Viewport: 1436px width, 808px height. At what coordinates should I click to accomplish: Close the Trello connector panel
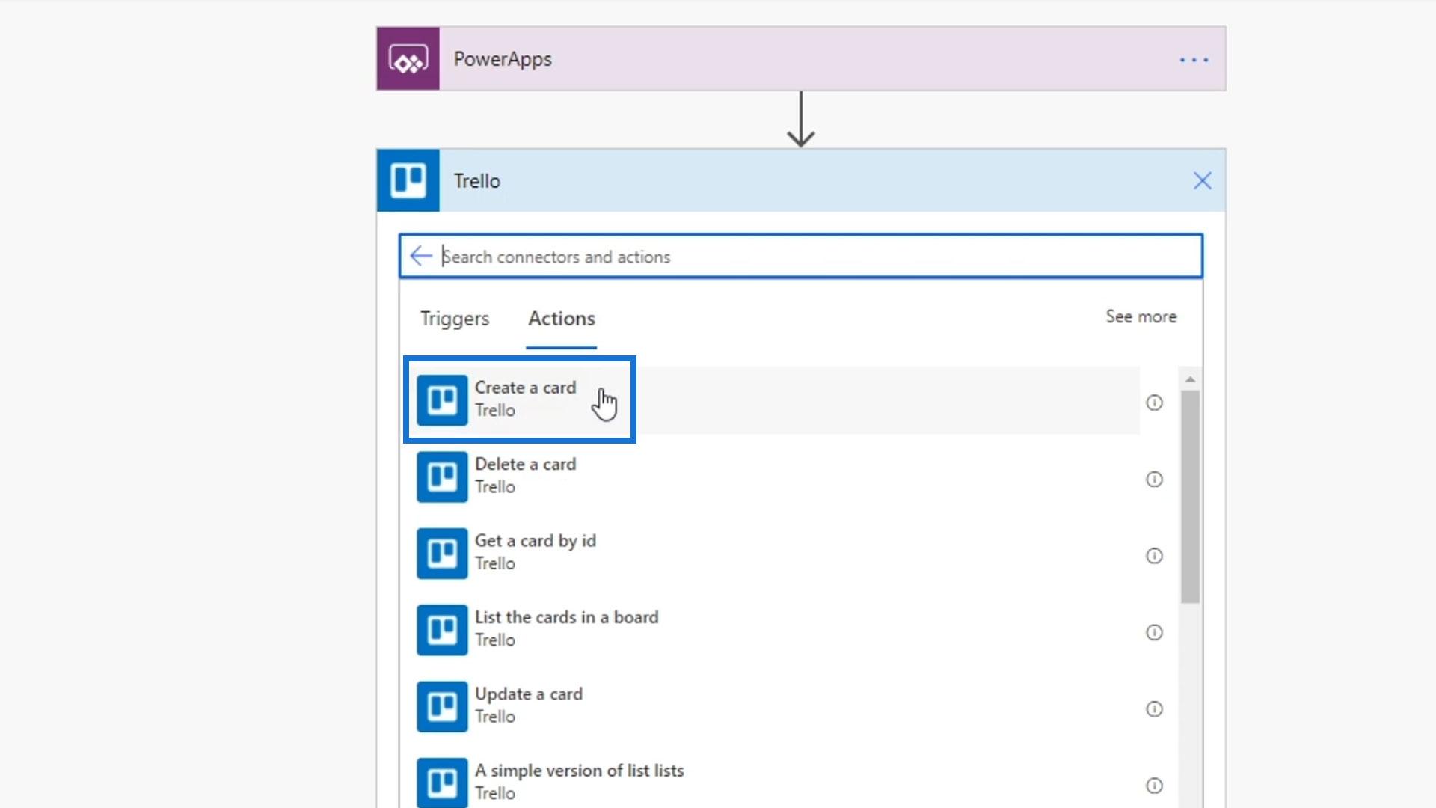pos(1202,180)
